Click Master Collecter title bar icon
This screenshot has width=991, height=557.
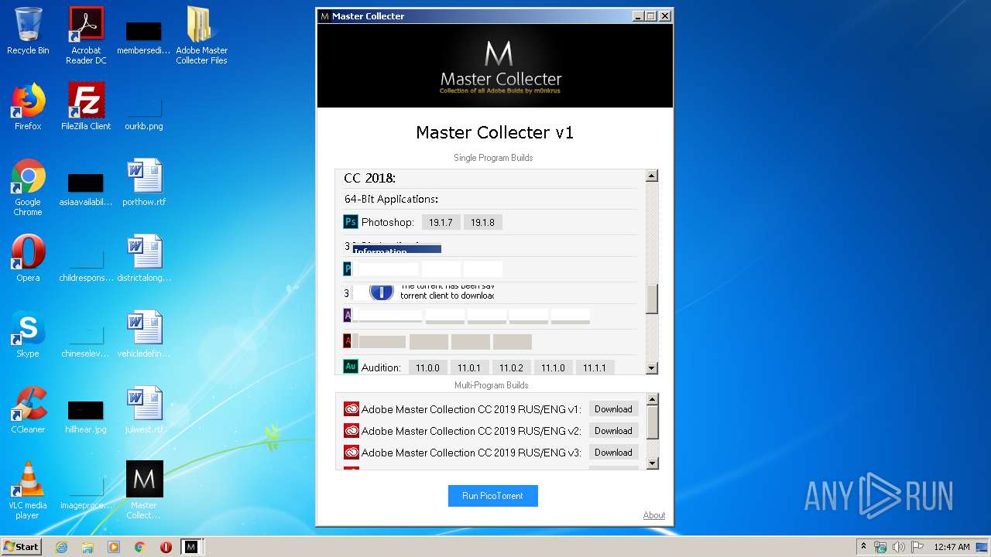325,16
